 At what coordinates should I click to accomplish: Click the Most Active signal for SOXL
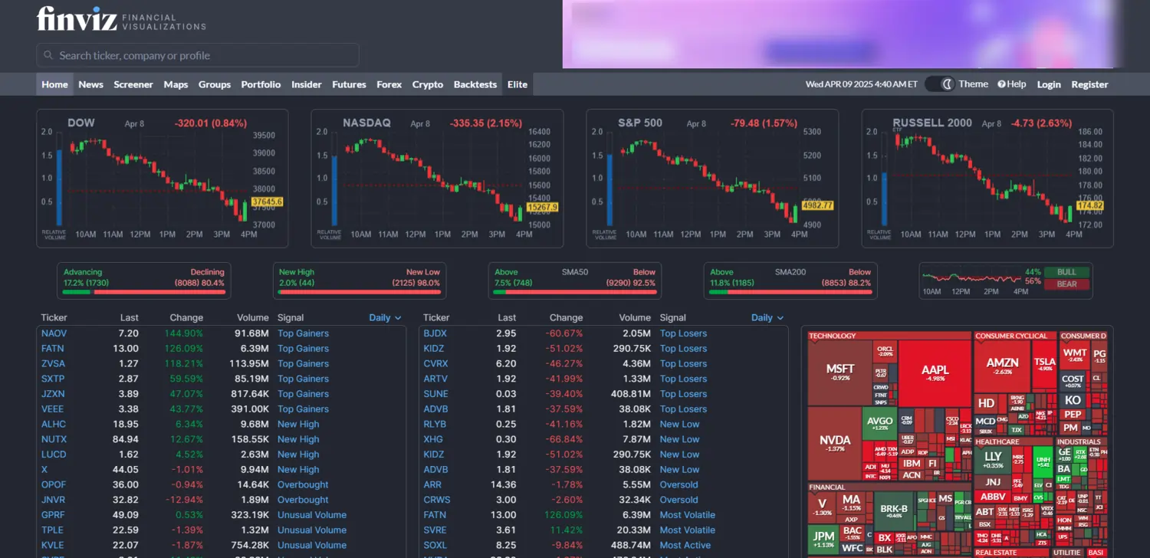point(685,546)
